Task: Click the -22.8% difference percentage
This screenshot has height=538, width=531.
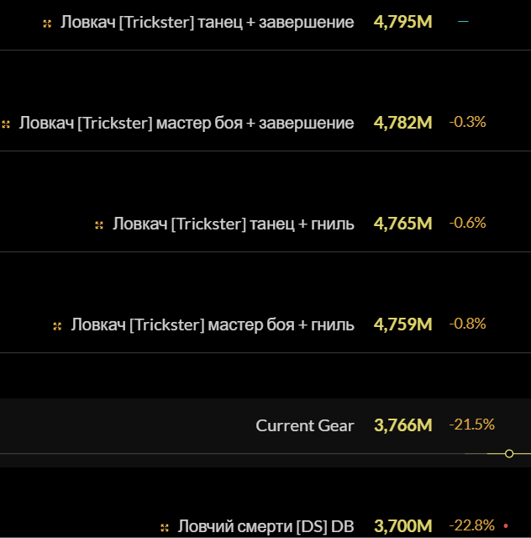Action: pos(471,525)
